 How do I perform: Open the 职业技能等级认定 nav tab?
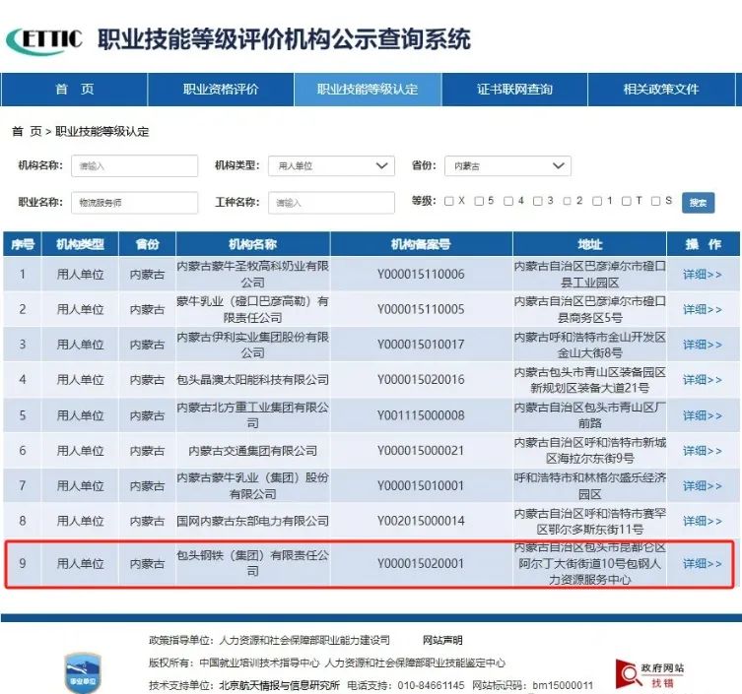[368, 90]
